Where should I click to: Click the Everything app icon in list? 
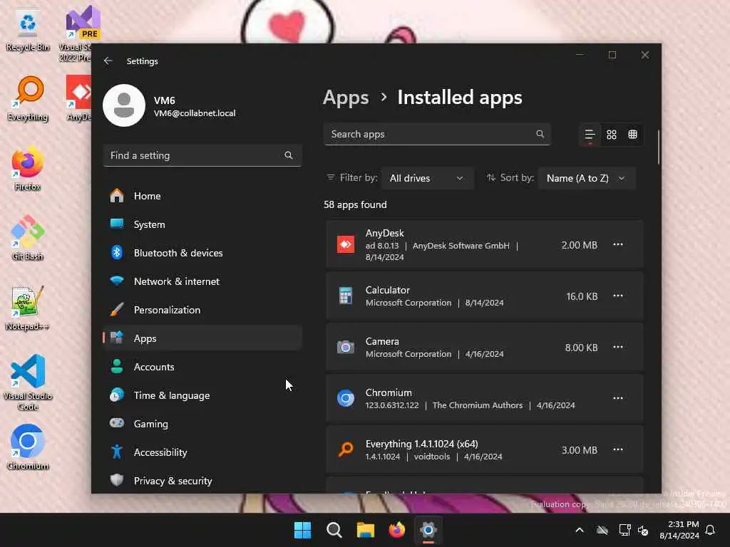pos(346,449)
